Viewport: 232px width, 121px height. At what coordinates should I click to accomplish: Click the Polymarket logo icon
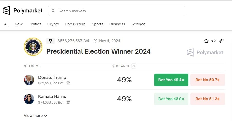pos(6,11)
